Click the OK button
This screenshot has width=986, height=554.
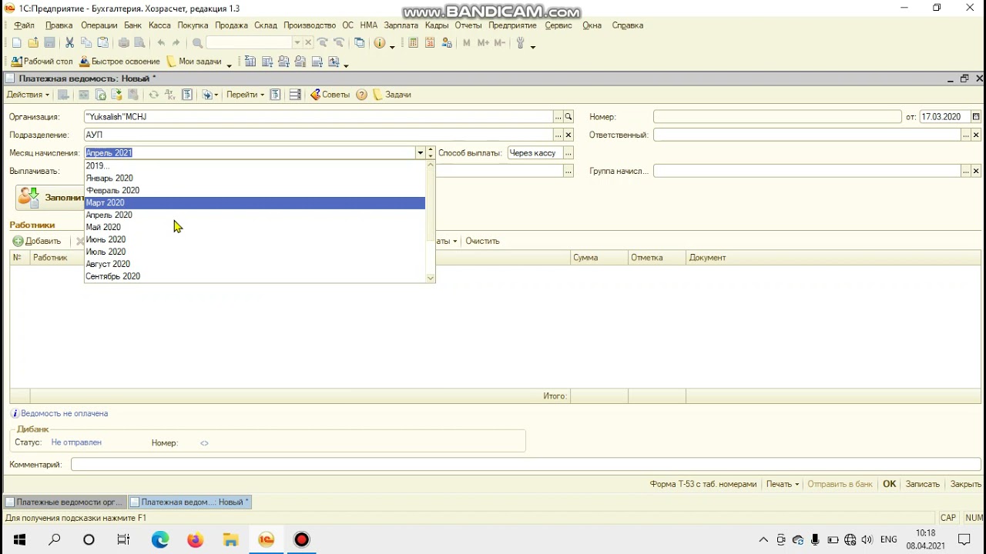click(x=889, y=484)
